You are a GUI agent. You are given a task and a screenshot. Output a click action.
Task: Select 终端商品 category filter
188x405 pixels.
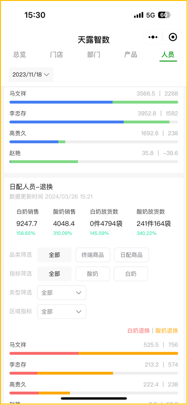pos(93,255)
